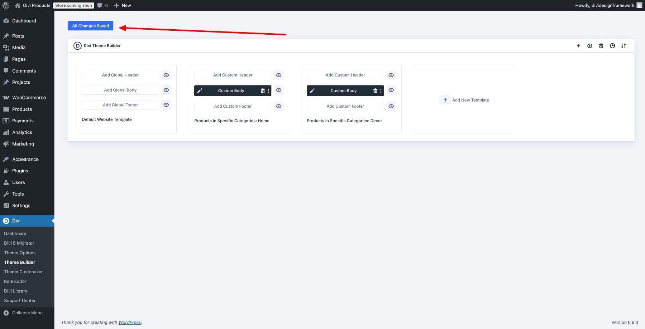The image size is (645, 329).
Task: Open Settings in sidebar
Action: click(x=21, y=206)
